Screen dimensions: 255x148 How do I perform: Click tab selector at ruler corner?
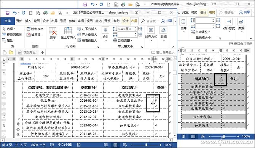pyautogui.click(x=4, y=59)
